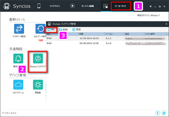Click version 8.1.1 cell

click(x=109, y=38)
